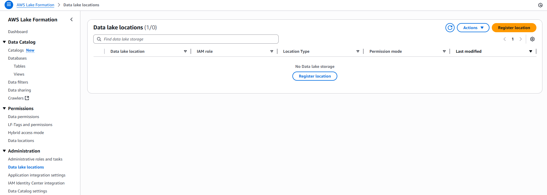Viewport: 547px width, 195px height.
Task: Collapse the Data Catalog section
Action: coord(4,42)
